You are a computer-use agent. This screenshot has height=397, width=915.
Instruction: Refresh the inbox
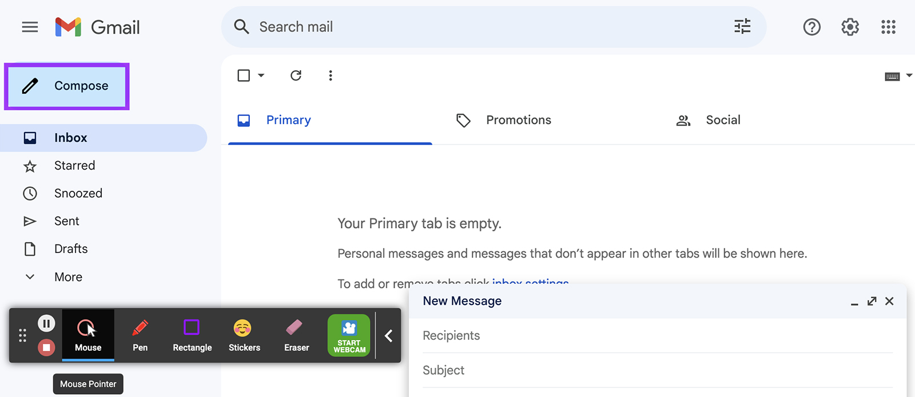click(296, 75)
